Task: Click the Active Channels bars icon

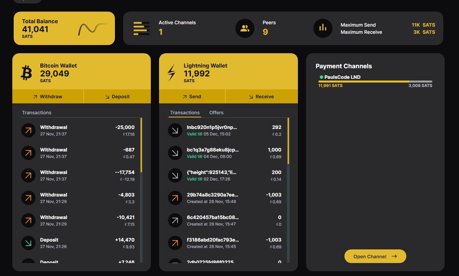Action: (x=141, y=28)
